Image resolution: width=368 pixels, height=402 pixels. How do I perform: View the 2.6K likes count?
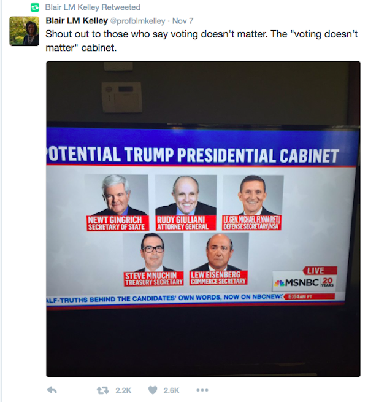click(x=172, y=390)
